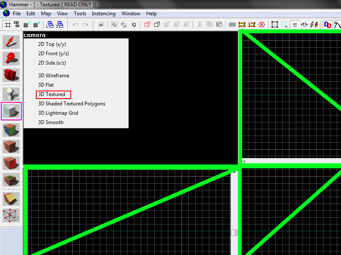341x255 pixels.
Task: Click Save Window State icon
Action: tap(59, 25)
